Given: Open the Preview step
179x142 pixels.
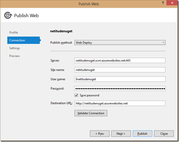Looking at the screenshot, I should (x=14, y=56).
